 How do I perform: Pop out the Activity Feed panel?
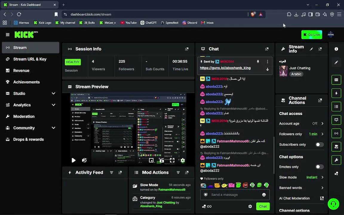(120, 172)
